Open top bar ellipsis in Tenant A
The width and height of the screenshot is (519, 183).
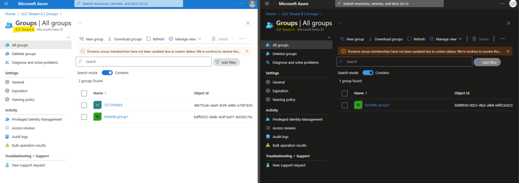[241, 4]
